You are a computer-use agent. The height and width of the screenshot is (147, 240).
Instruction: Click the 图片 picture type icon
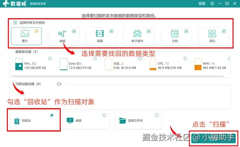(25, 34)
